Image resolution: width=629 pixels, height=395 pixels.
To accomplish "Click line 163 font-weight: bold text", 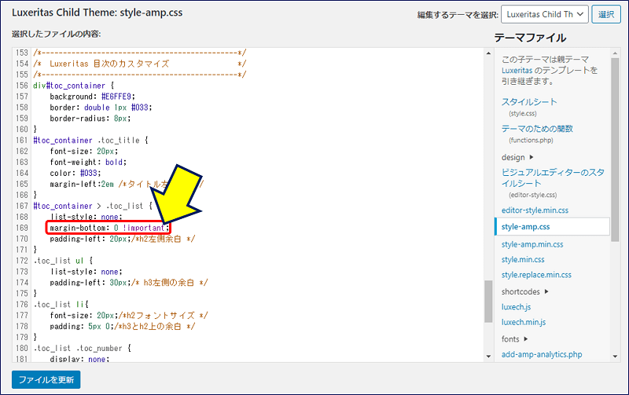I will click(x=88, y=163).
